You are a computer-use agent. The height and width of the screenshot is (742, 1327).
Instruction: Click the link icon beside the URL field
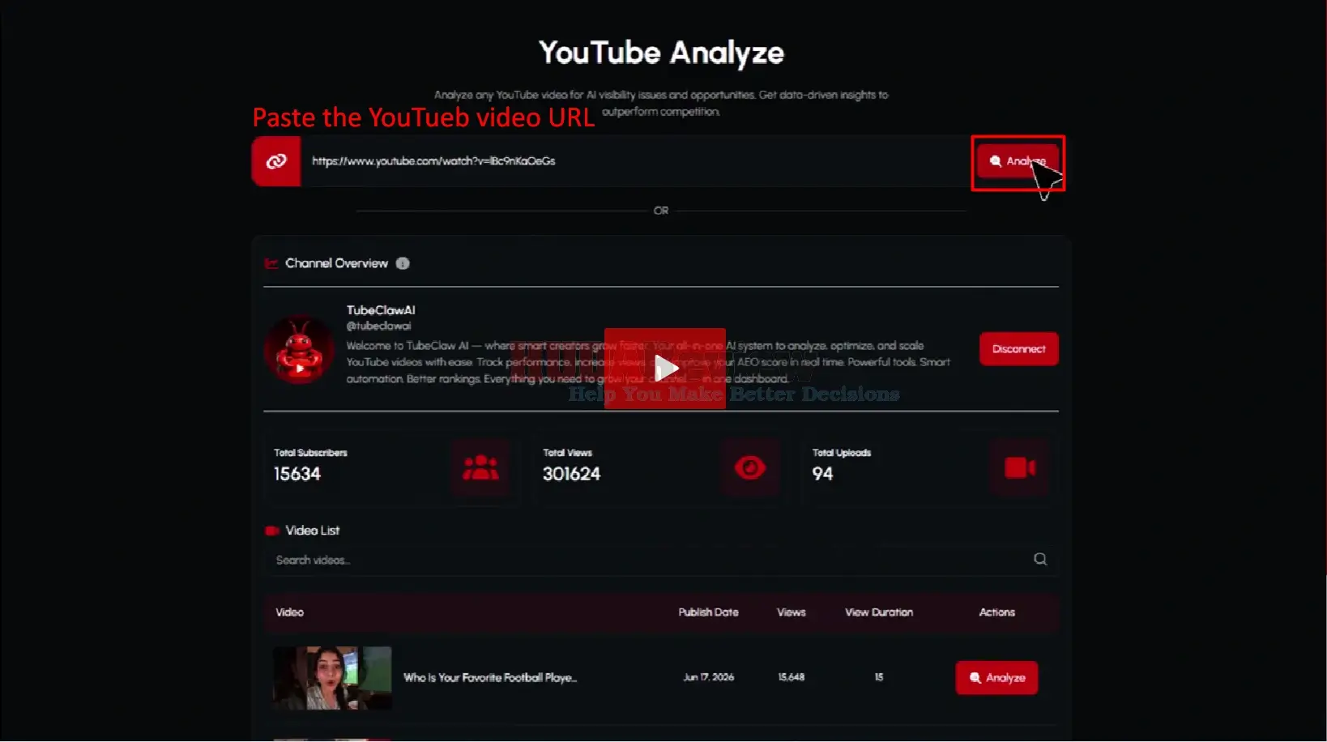pos(276,161)
